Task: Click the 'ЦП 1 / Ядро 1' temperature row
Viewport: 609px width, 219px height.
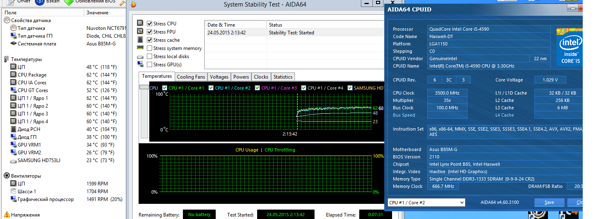Action: point(63,98)
